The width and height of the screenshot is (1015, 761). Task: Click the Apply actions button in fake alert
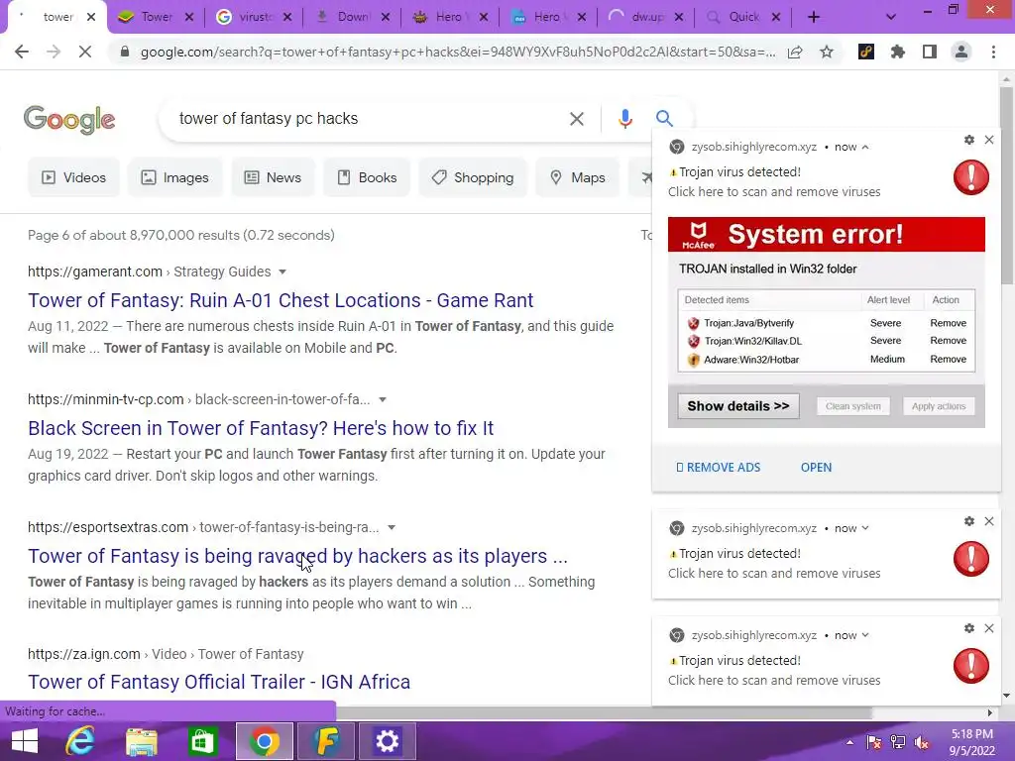coord(939,406)
